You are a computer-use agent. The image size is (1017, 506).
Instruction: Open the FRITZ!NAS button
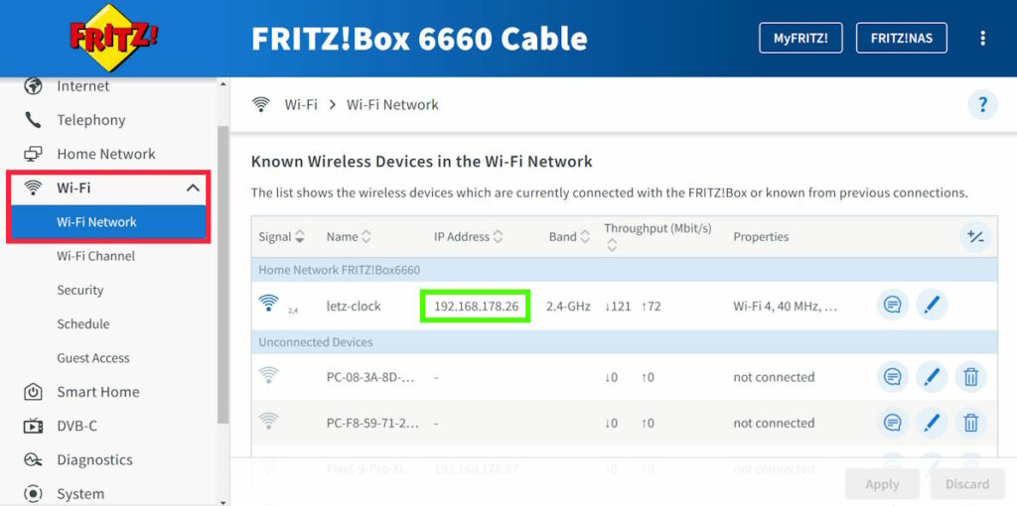[901, 39]
